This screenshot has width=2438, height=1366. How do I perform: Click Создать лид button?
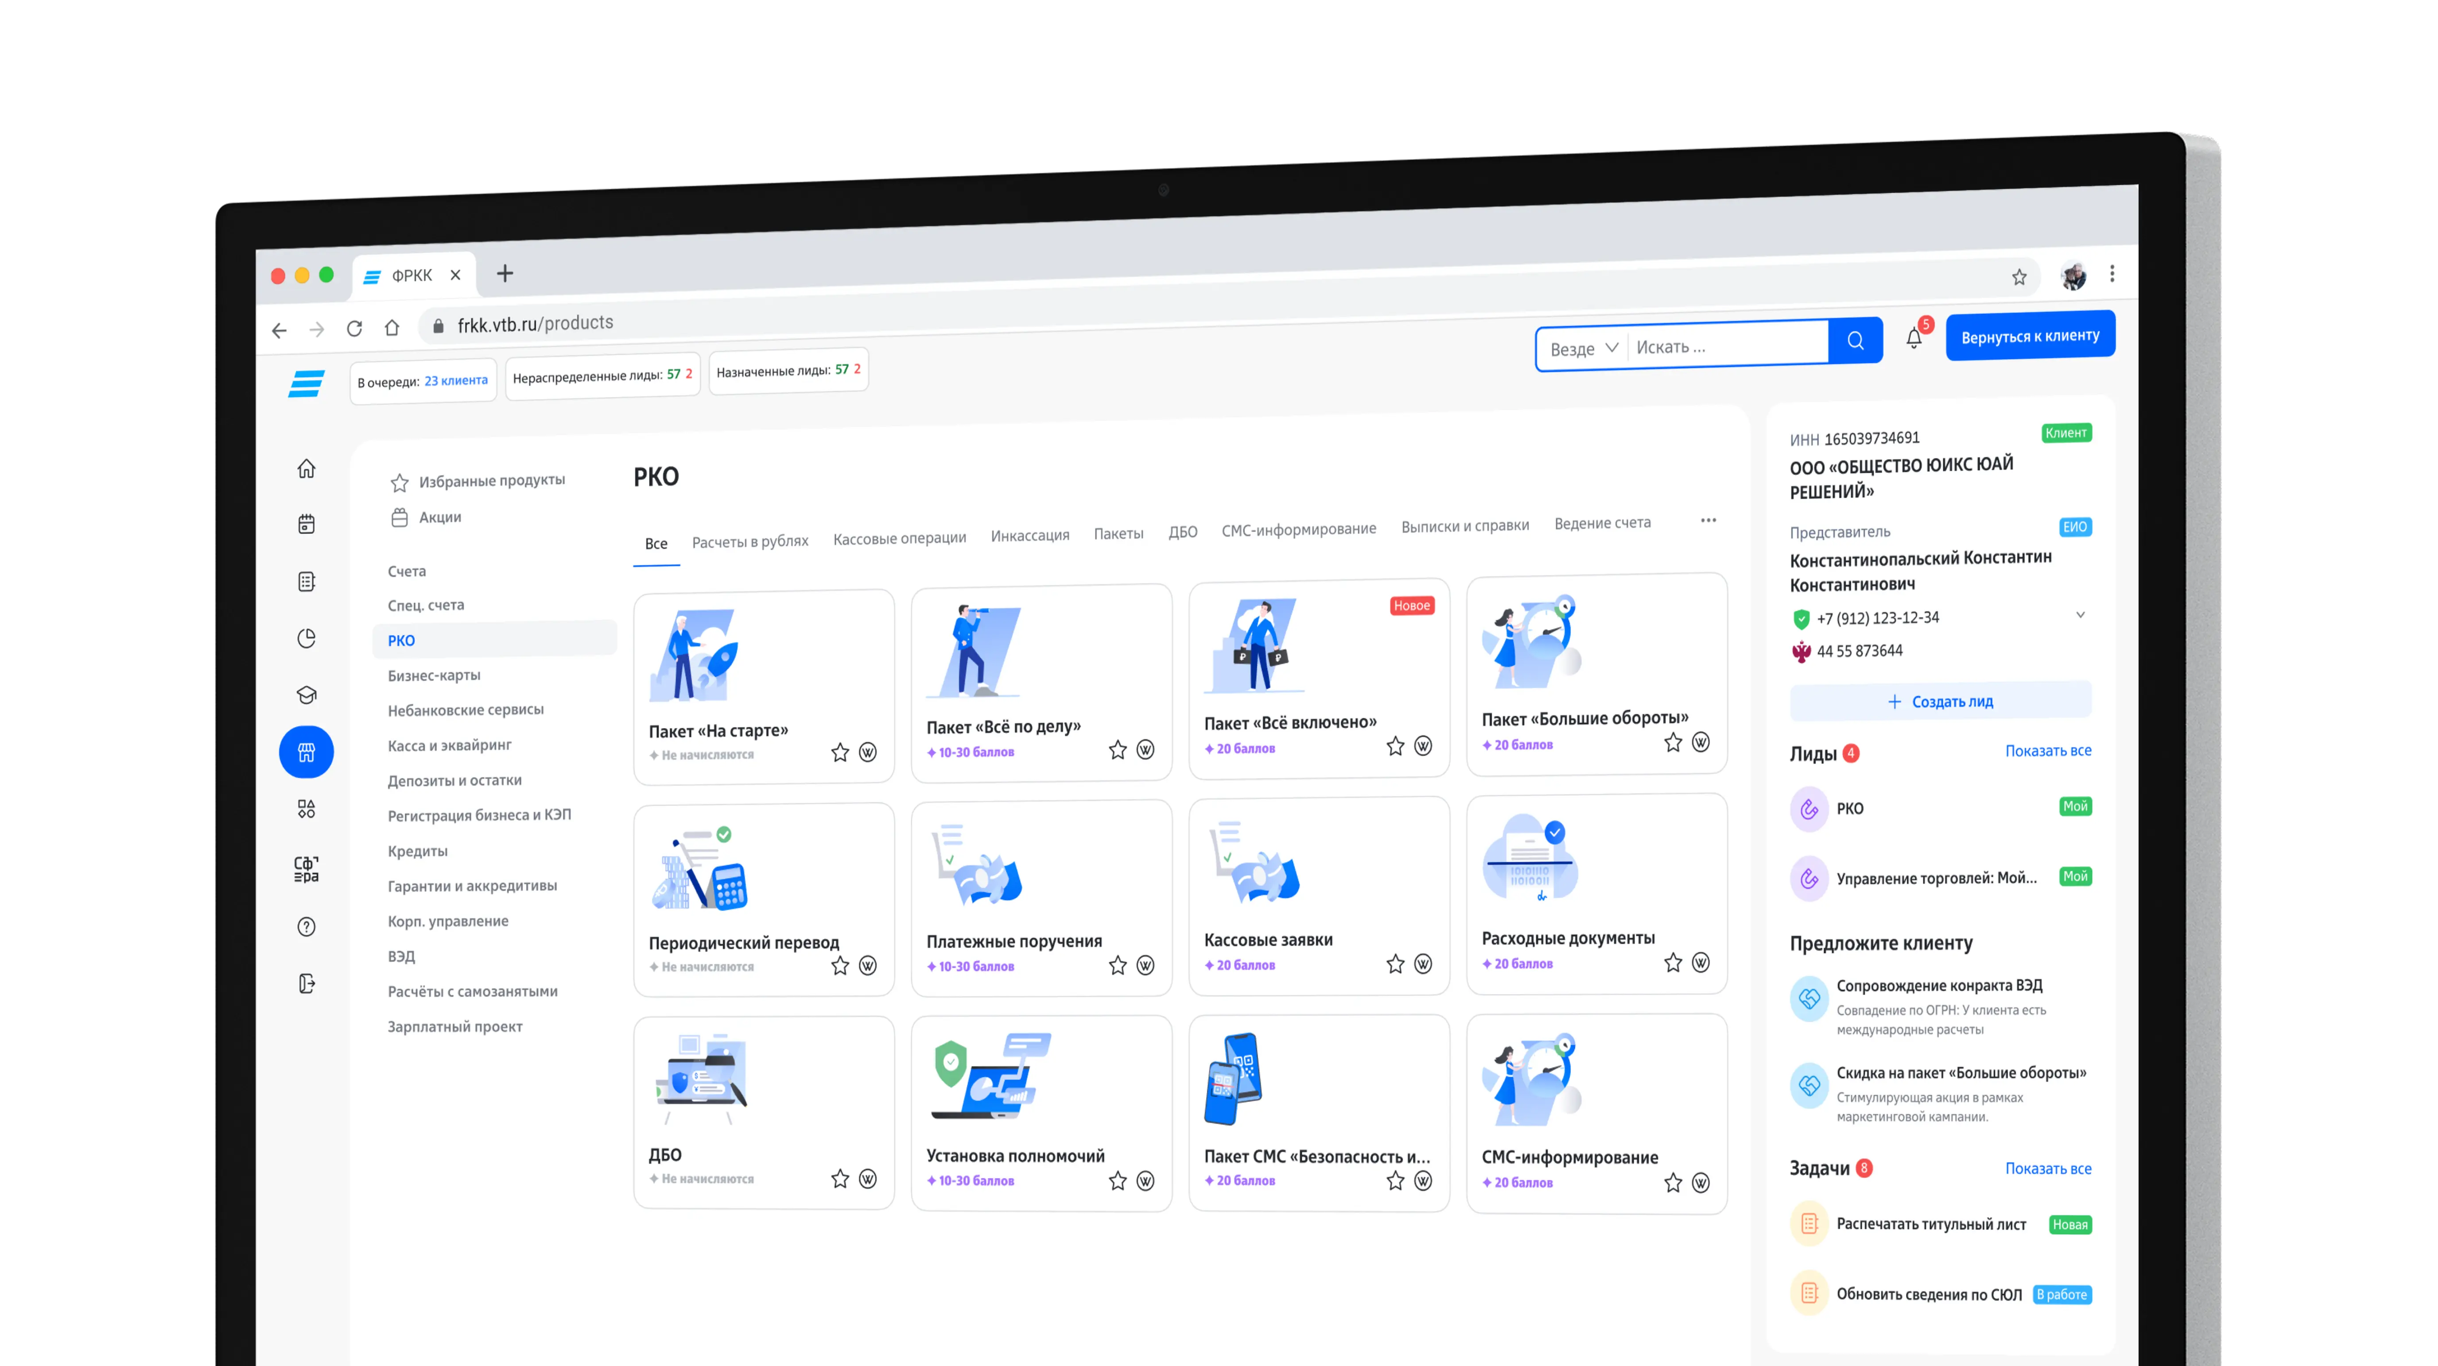(x=1940, y=702)
